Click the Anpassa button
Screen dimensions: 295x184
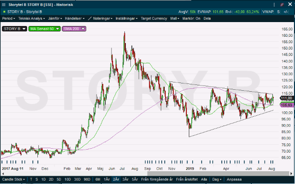tap(234, 180)
